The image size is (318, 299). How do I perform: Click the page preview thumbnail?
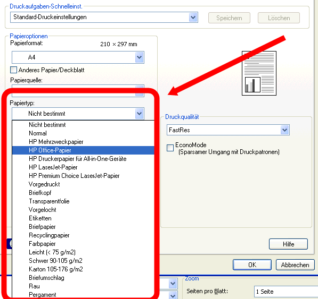(259, 73)
